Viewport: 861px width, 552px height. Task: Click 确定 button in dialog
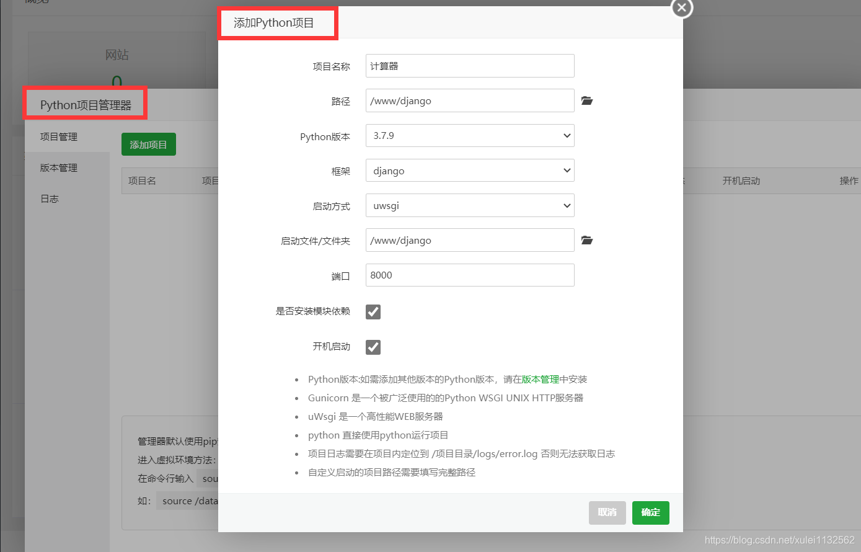tap(651, 512)
